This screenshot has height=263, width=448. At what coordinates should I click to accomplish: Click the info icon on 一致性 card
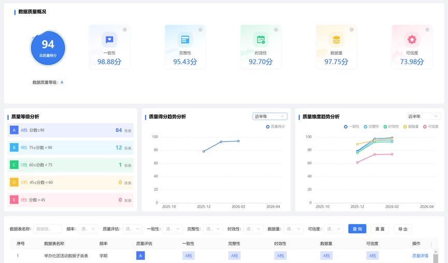point(125,29)
